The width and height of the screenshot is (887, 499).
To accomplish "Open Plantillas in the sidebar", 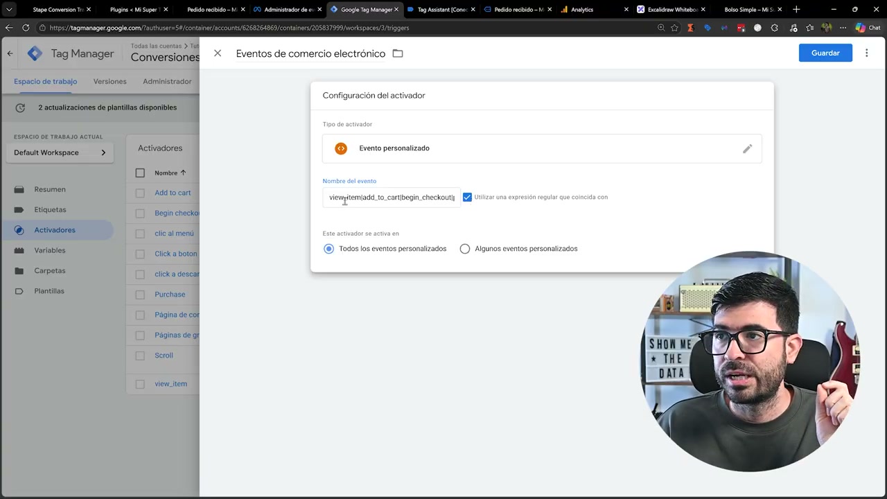I will (x=49, y=291).
